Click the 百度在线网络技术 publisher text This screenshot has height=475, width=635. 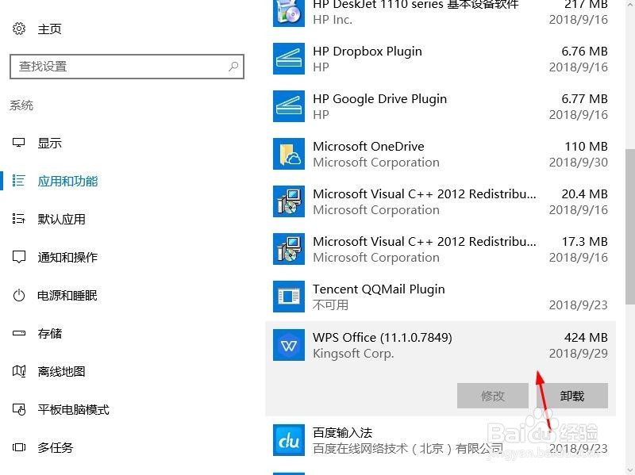pos(408,448)
